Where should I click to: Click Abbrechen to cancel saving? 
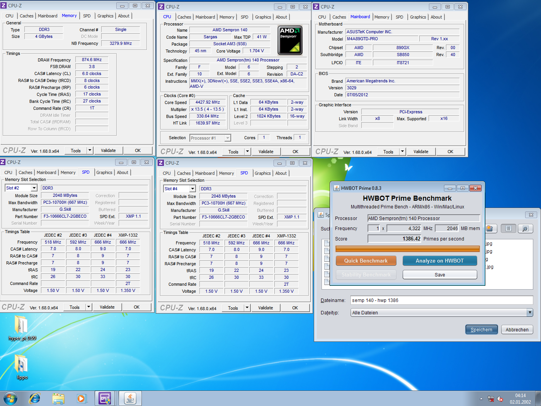coord(517,329)
